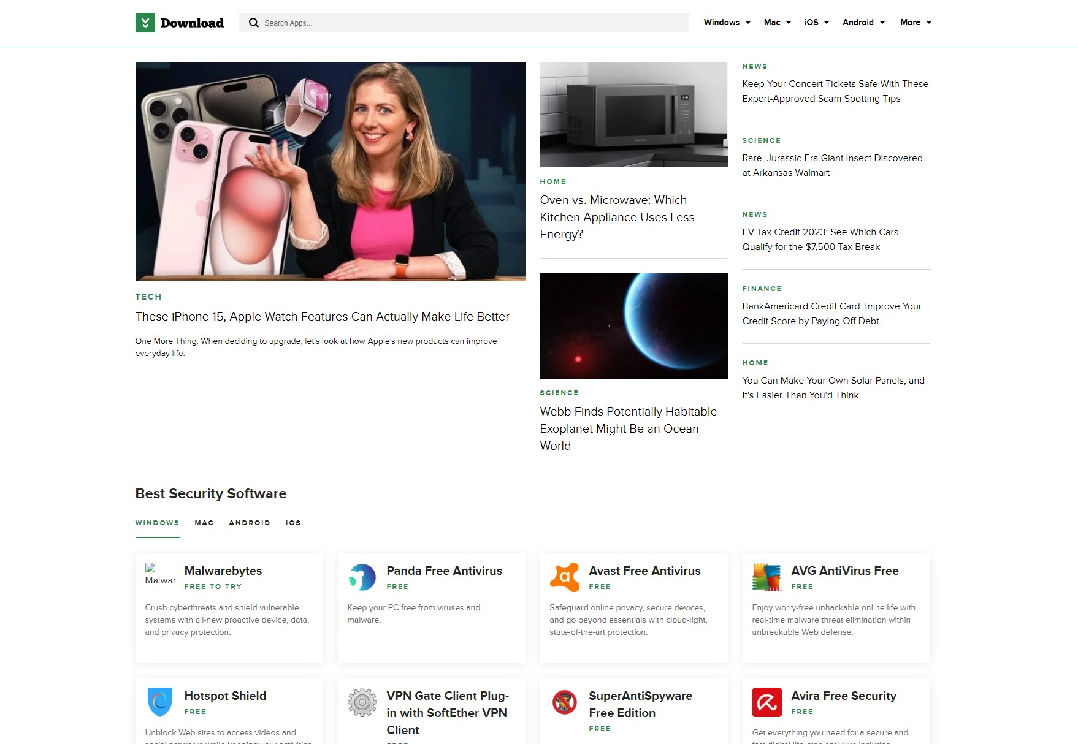Open the Avira Free Security icon

coord(767,702)
